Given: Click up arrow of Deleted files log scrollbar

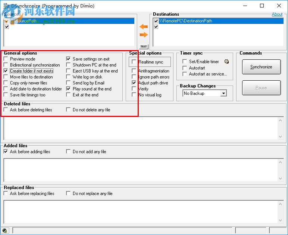Looking at the screenshot, I should [280, 120].
